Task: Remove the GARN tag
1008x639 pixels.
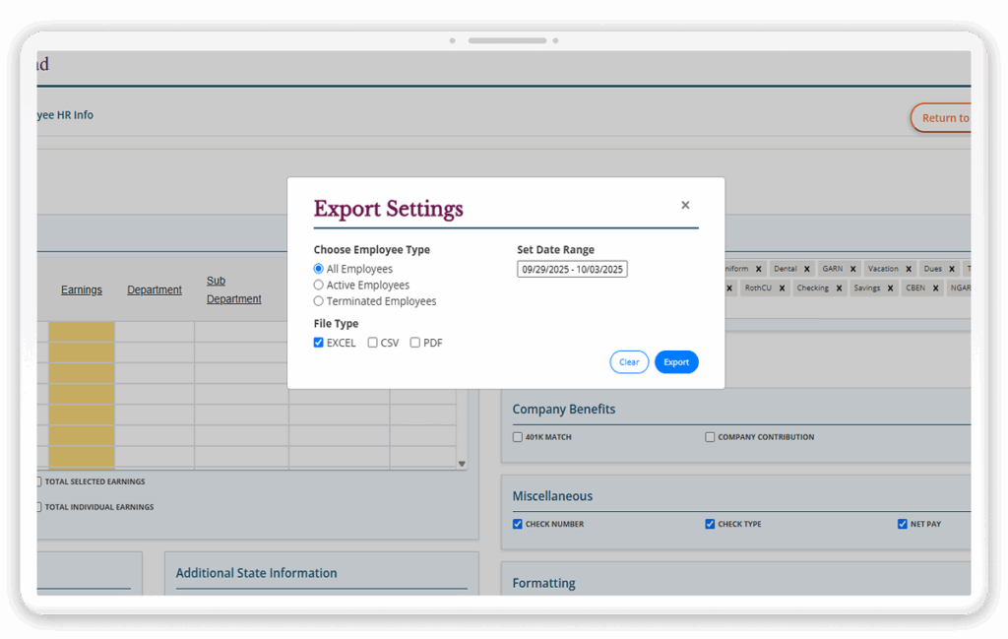Action: point(853,269)
